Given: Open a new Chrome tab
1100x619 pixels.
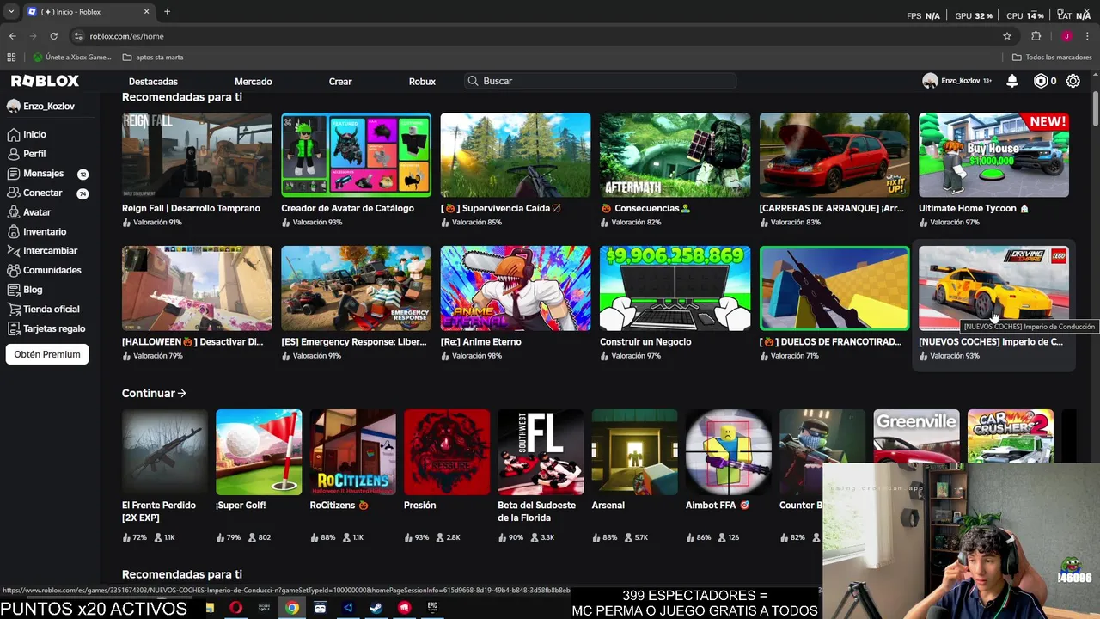Looking at the screenshot, I should tap(167, 12).
